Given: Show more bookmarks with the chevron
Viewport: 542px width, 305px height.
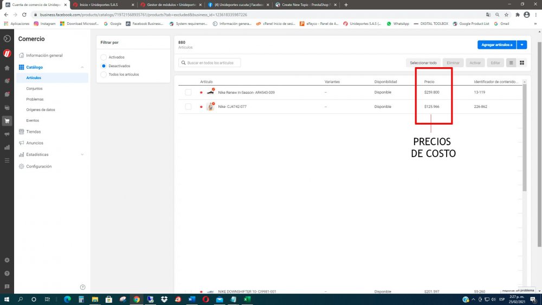Looking at the screenshot, I should point(535,24).
